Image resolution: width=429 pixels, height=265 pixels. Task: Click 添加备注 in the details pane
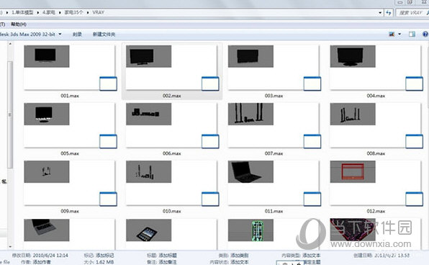[168, 262]
